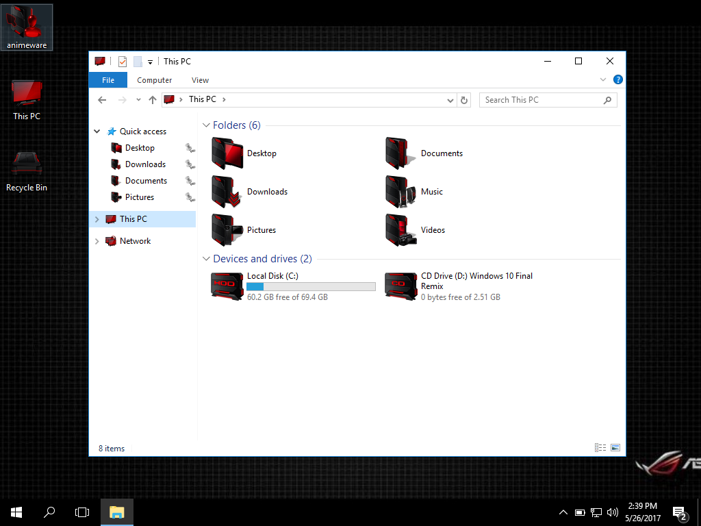Screen dimensions: 701x526
Task: Open the File tab
Action: (x=108, y=80)
